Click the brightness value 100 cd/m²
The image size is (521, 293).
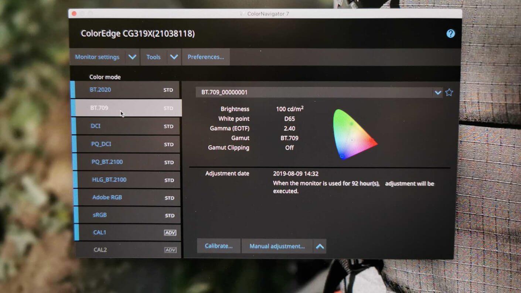(x=290, y=109)
